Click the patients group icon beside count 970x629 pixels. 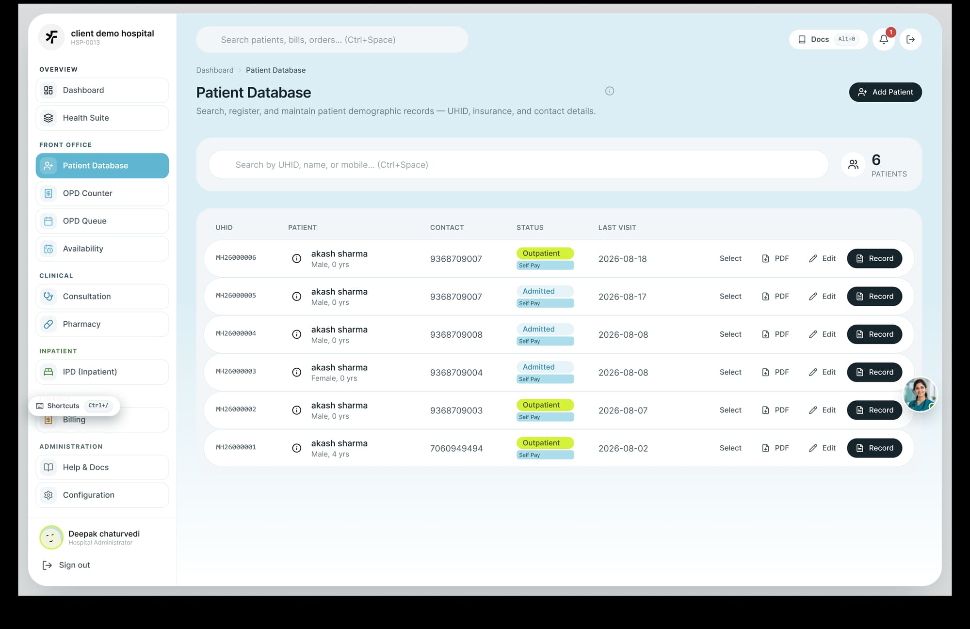pos(853,165)
